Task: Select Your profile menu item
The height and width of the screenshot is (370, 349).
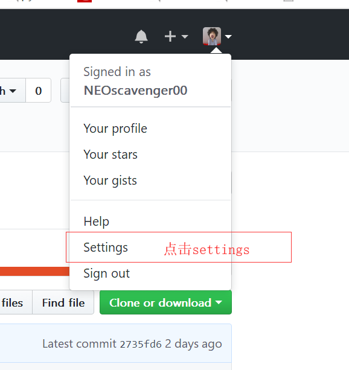Action: click(150, 129)
